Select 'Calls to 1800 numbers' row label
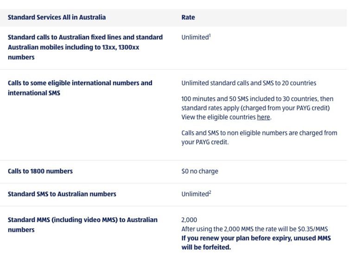The height and width of the screenshot is (262, 356). (x=40, y=171)
